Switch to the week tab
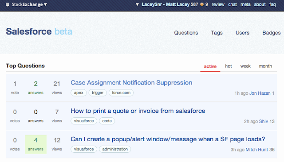The width and height of the screenshot is (284, 162). (245, 66)
